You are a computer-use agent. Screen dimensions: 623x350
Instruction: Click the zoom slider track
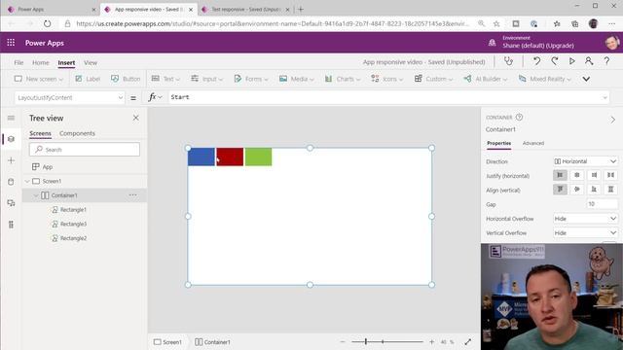[x=387, y=341]
